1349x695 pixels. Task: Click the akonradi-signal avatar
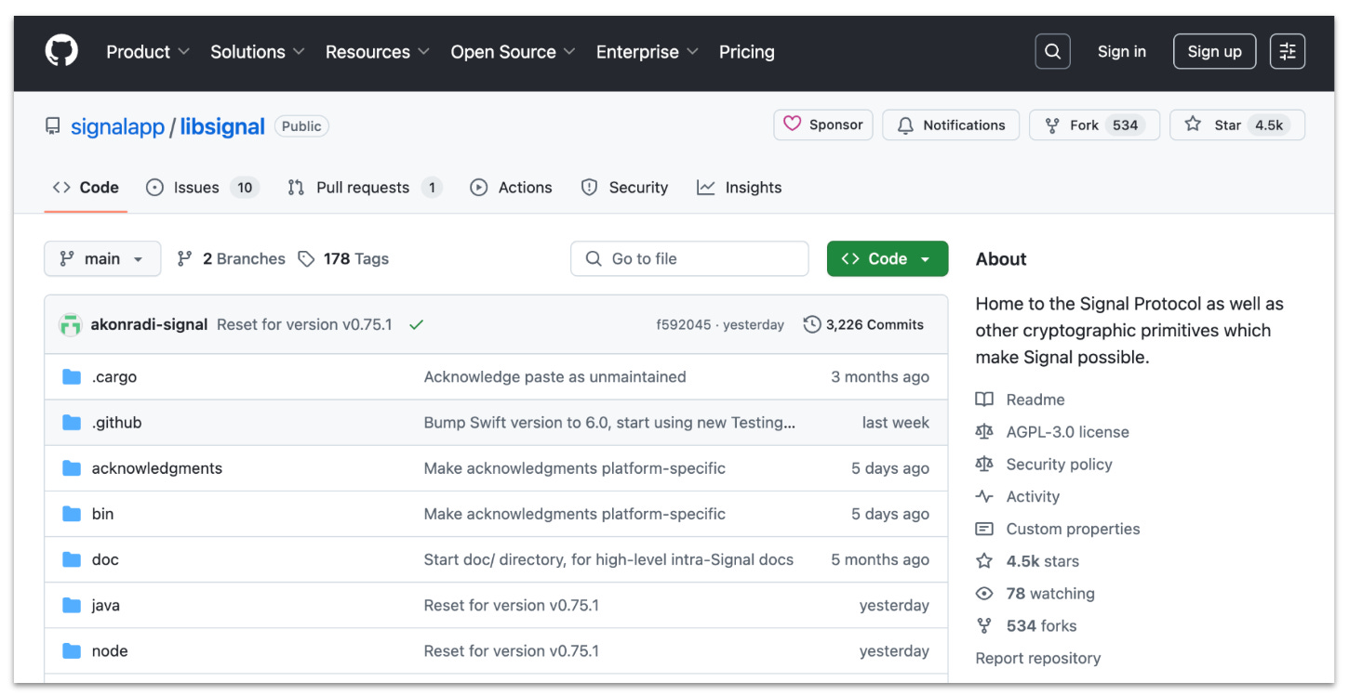(x=71, y=325)
